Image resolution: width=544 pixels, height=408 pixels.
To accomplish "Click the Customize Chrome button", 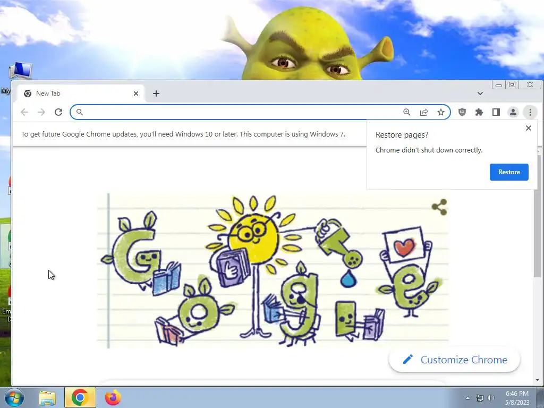I will (455, 360).
